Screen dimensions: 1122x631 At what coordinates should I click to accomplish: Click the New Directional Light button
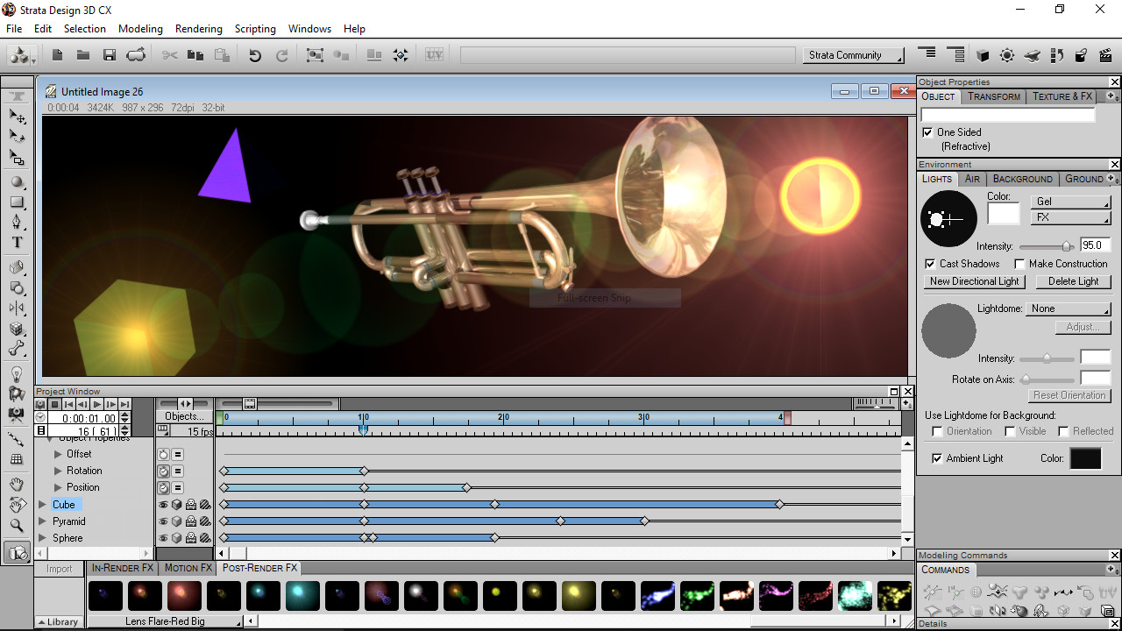coord(974,281)
